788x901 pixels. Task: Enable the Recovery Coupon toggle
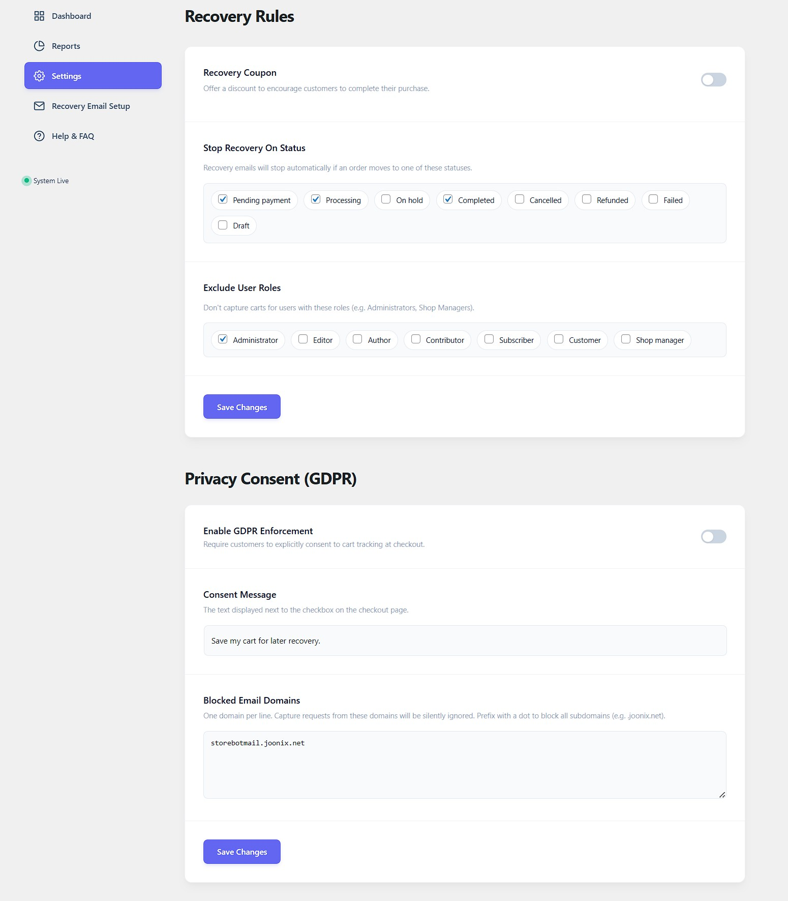coord(713,79)
